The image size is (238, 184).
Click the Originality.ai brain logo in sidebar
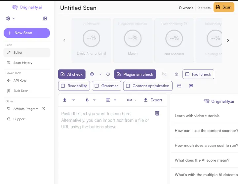pos(15,7)
